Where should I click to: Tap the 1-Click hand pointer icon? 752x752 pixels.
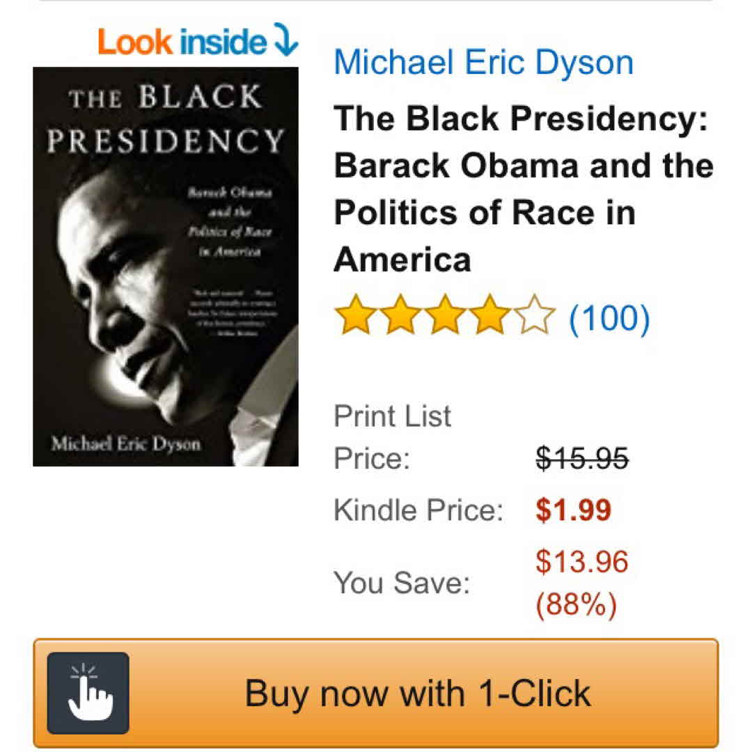click(x=88, y=693)
